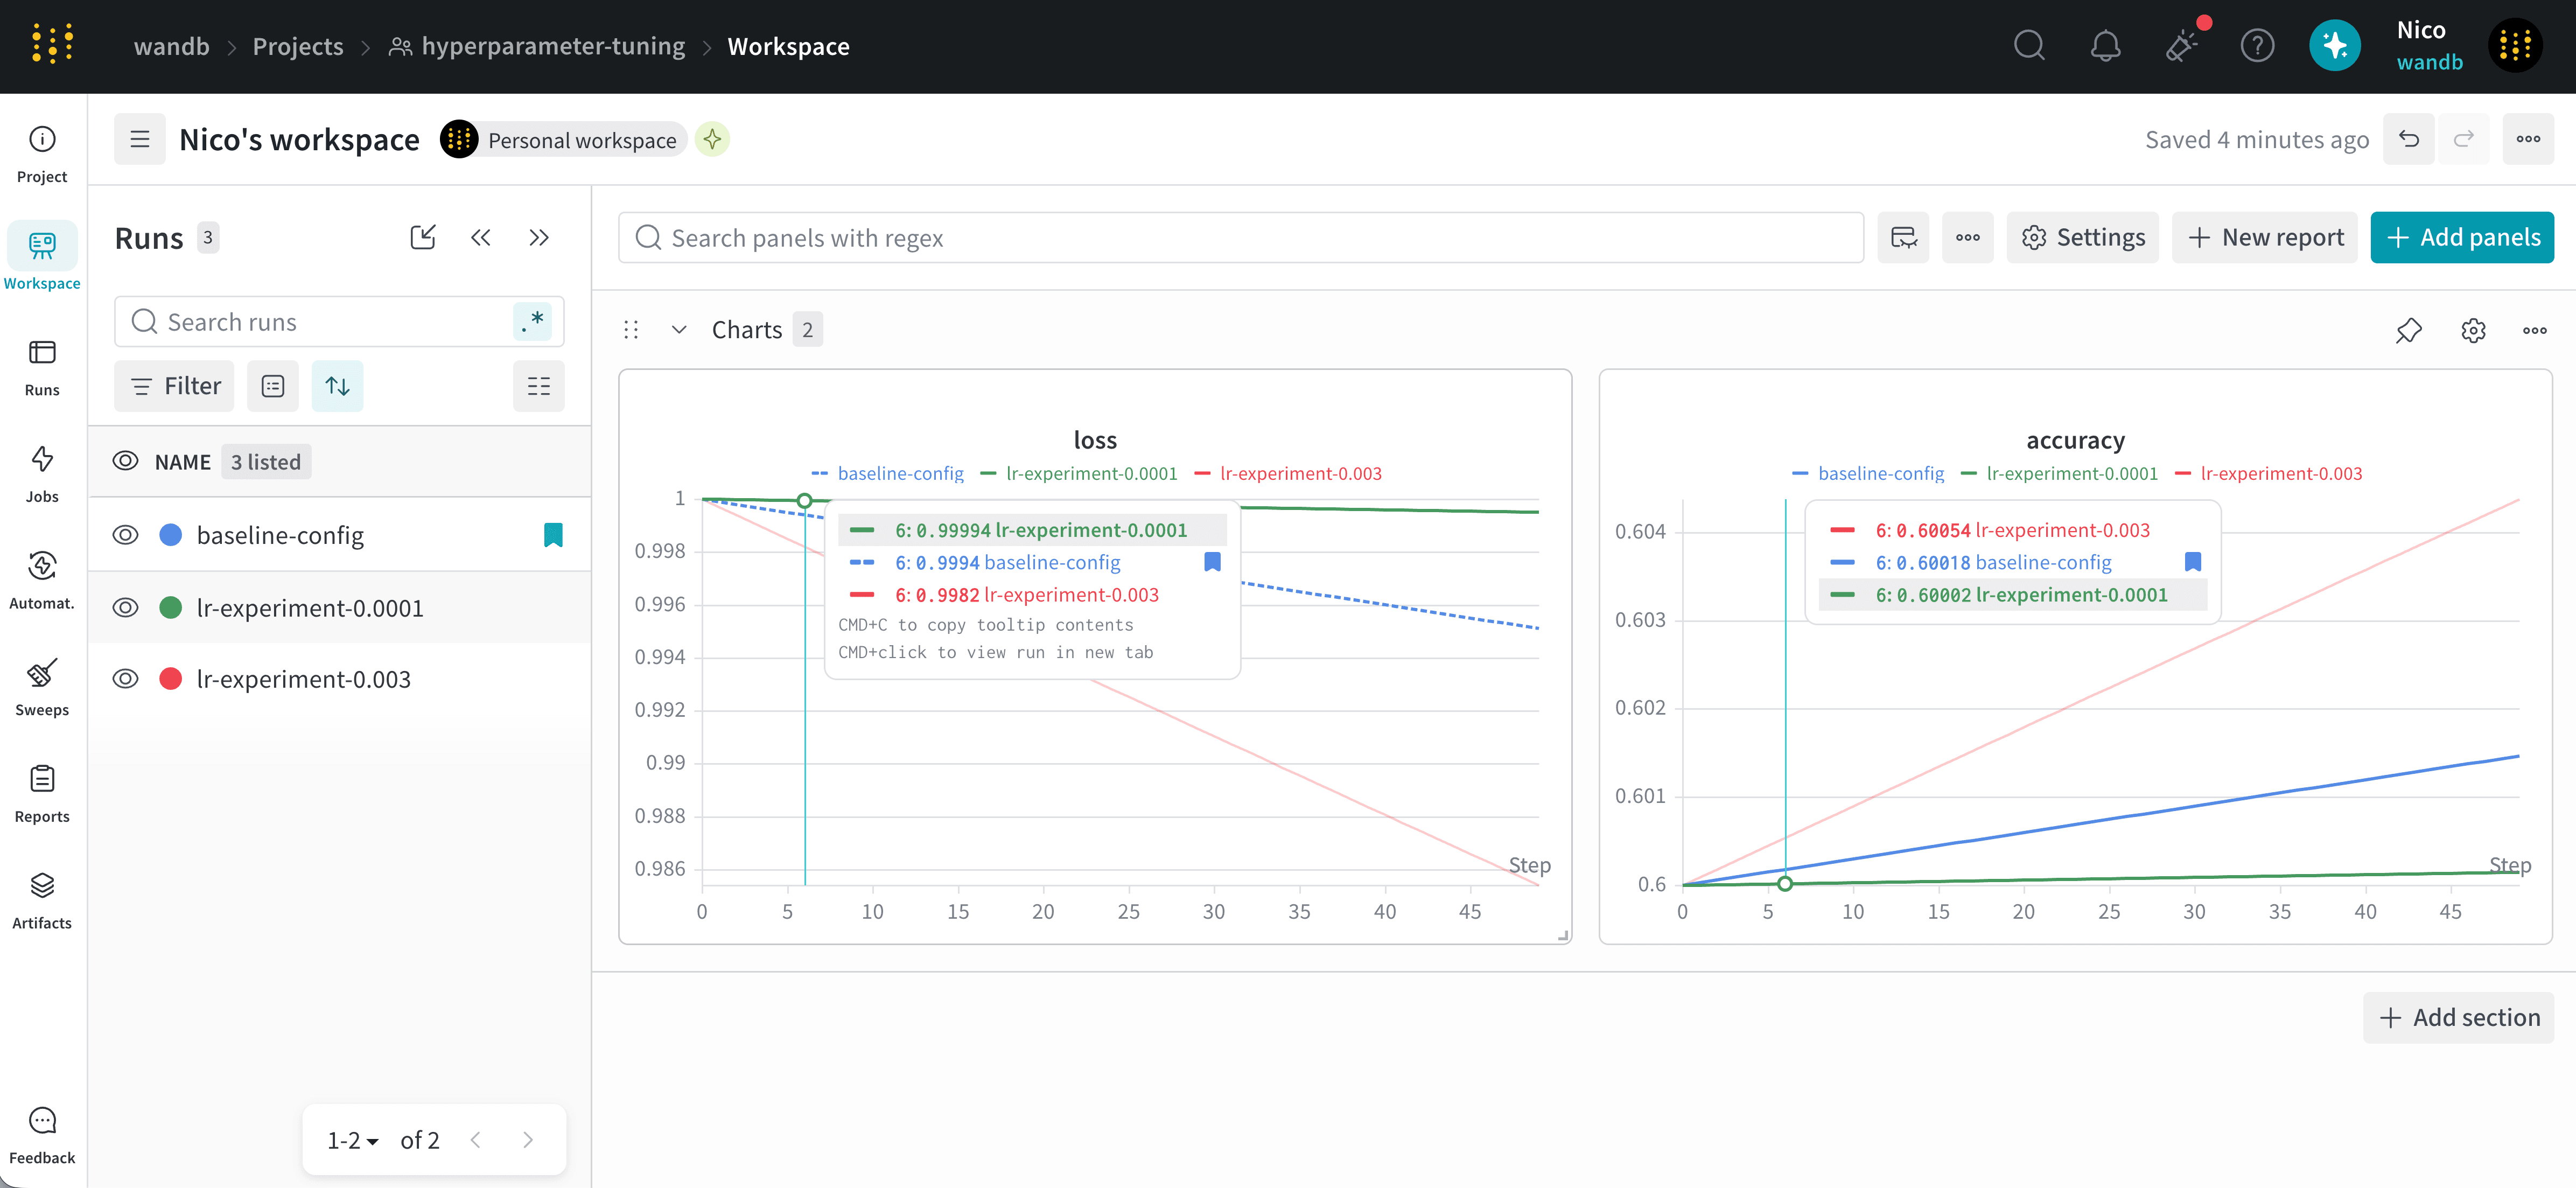Click the Add panels button
This screenshot has width=2576, height=1188.
(x=2462, y=237)
